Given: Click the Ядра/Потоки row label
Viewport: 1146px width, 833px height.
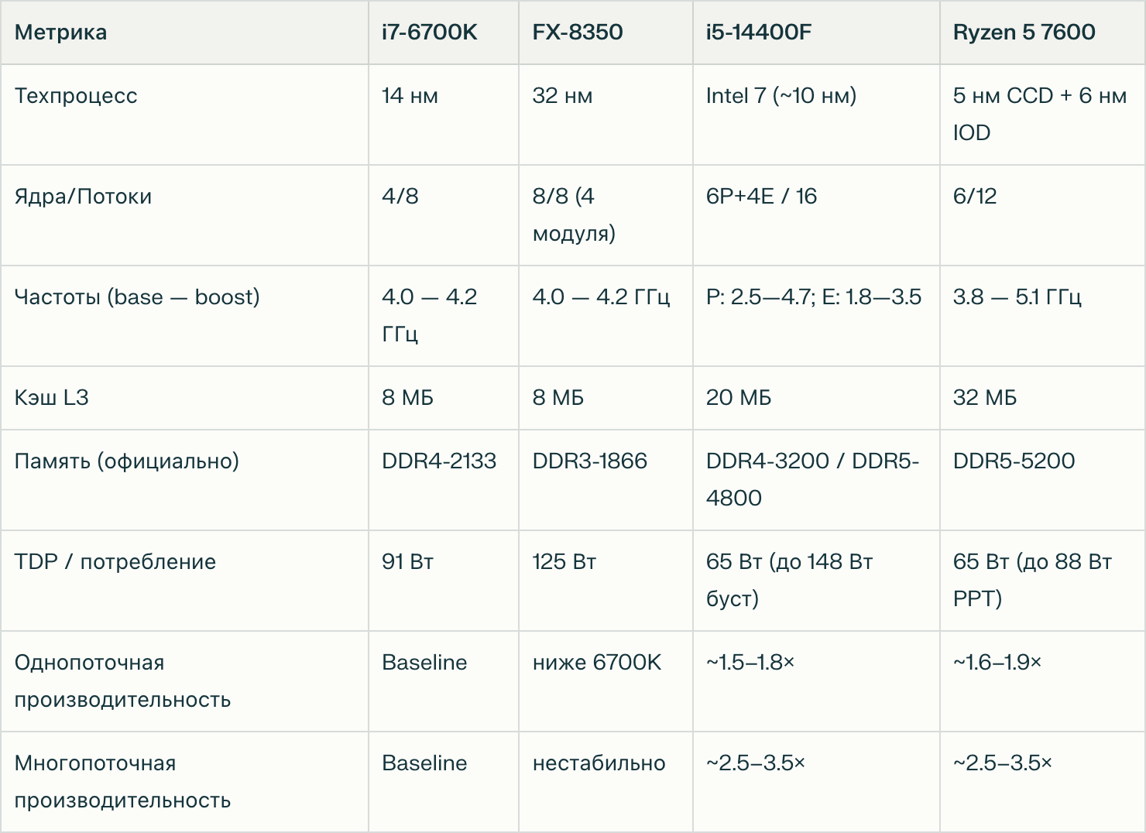Looking at the screenshot, I should tap(83, 197).
